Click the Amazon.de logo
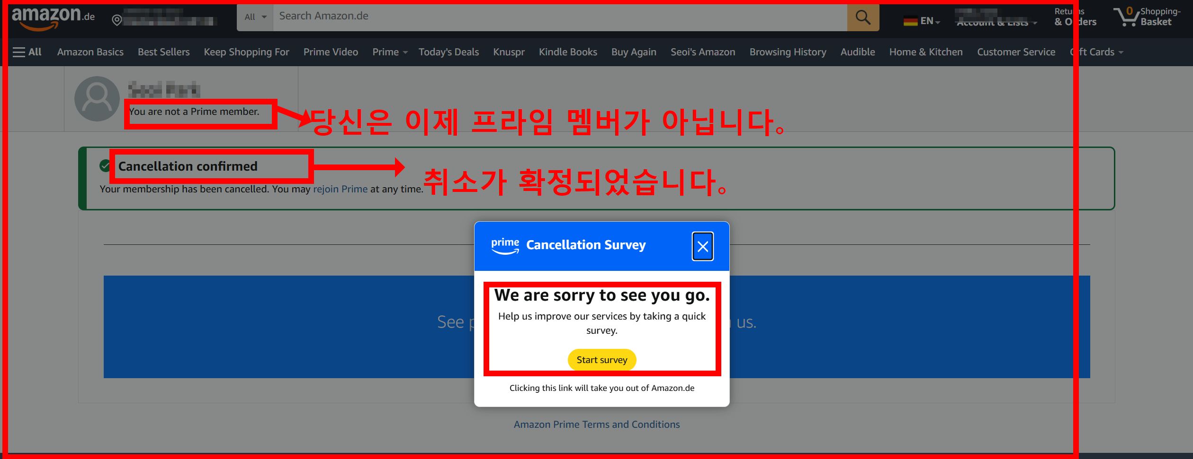 point(53,18)
